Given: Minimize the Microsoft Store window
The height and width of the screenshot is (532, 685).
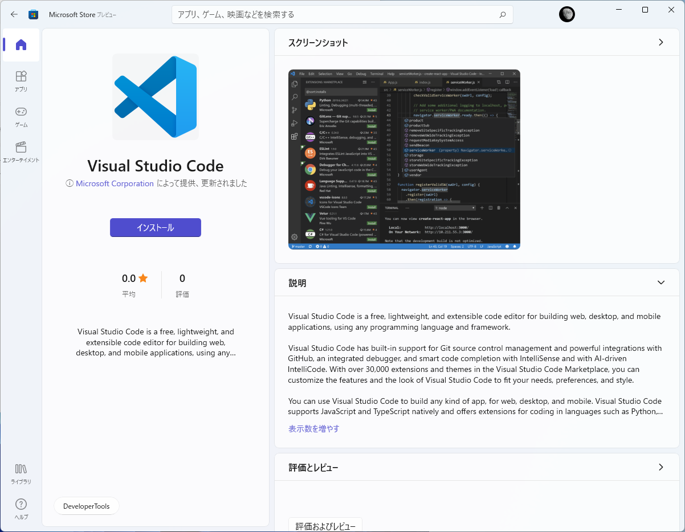Looking at the screenshot, I should 619,10.
